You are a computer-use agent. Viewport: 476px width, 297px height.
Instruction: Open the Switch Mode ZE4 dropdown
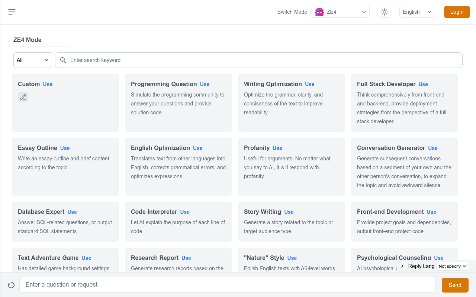(340, 12)
